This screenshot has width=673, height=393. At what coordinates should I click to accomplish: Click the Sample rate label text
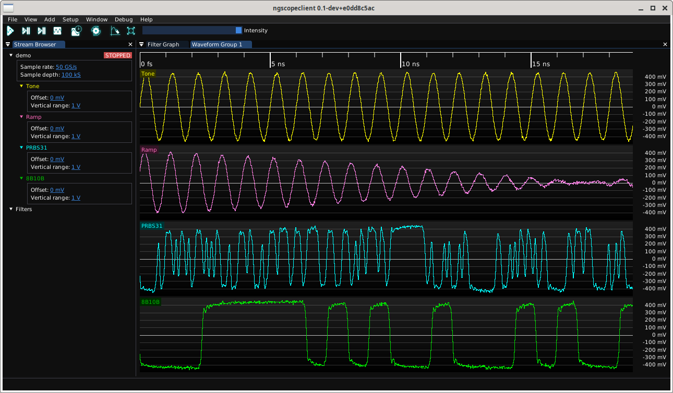coord(38,67)
